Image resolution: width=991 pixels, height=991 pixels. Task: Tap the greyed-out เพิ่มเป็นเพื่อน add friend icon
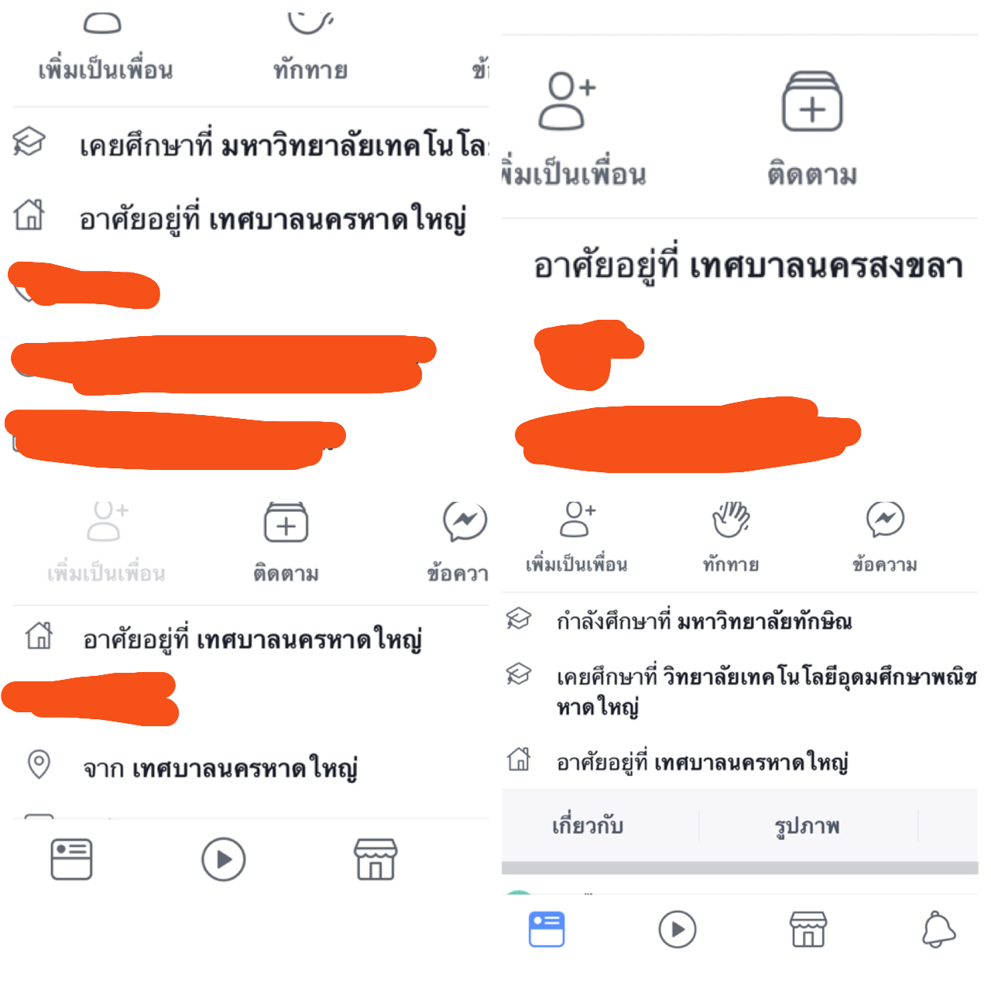click(x=108, y=521)
